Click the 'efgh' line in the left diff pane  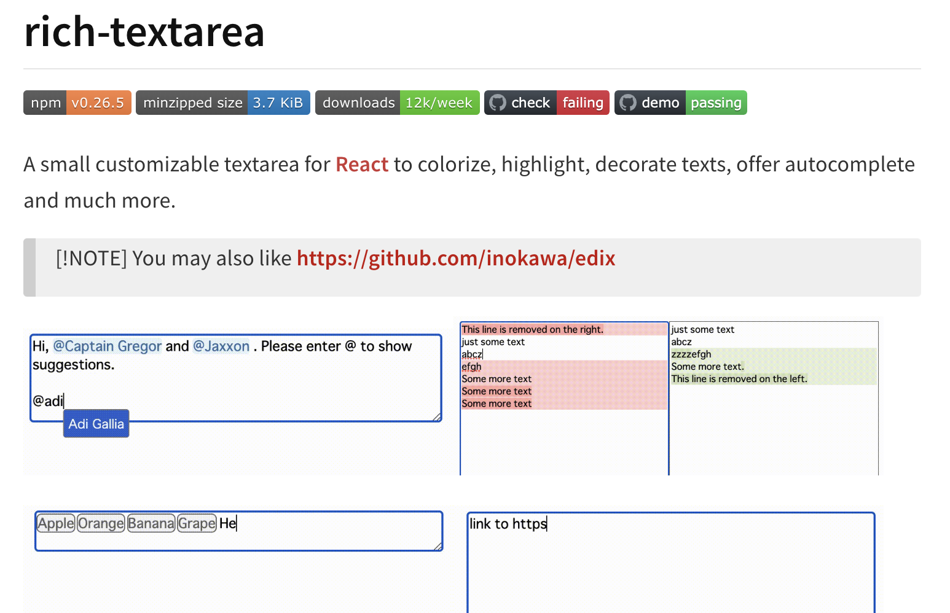pos(472,367)
